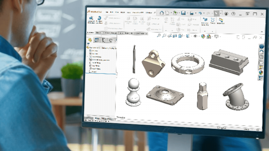Select Top Plane in the feature tree
The width and height of the screenshot is (269, 151).
coord(94,66)
